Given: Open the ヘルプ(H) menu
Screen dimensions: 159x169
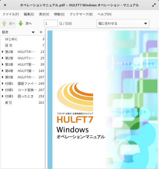Looking at the screenshot, I should click(x=104, y=14).
